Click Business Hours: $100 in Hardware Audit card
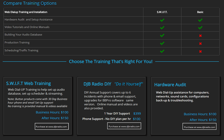Image resolution: width=224 pixels, height=140 pixels. 200,114
